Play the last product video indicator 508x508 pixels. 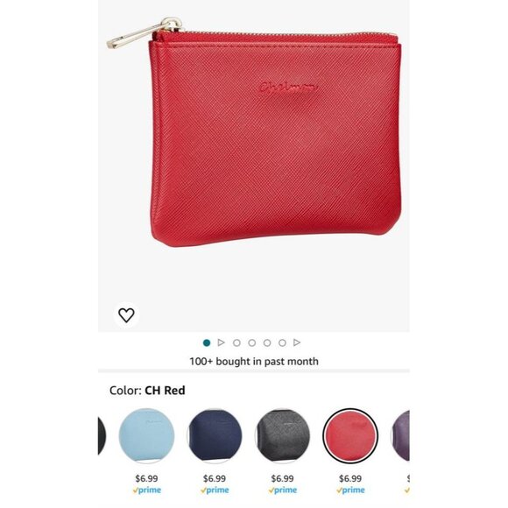pyautogui.click(x=297, y=342)
